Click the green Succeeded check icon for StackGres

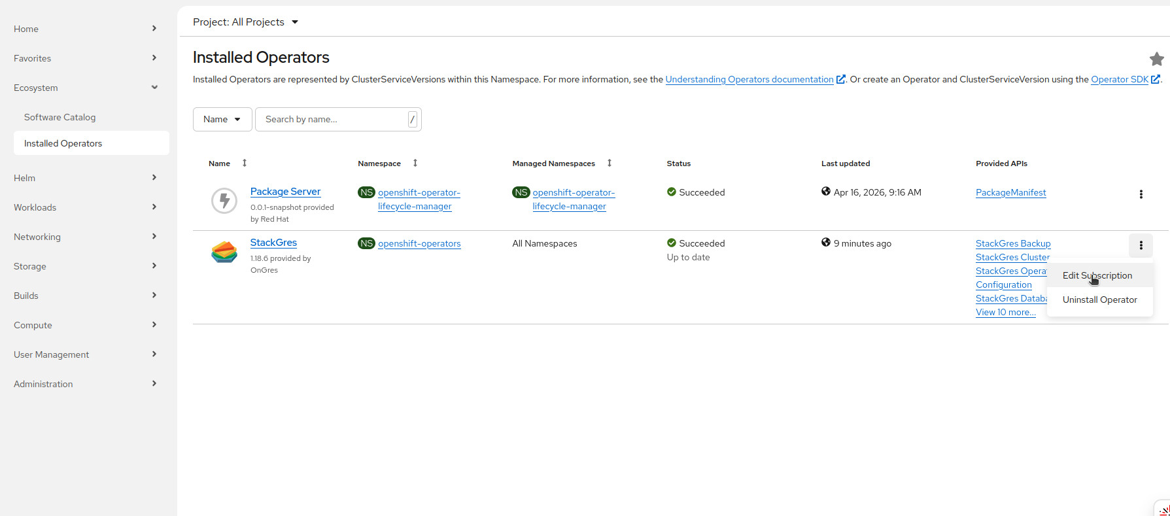pyautogui.click(x=672, y=243)
